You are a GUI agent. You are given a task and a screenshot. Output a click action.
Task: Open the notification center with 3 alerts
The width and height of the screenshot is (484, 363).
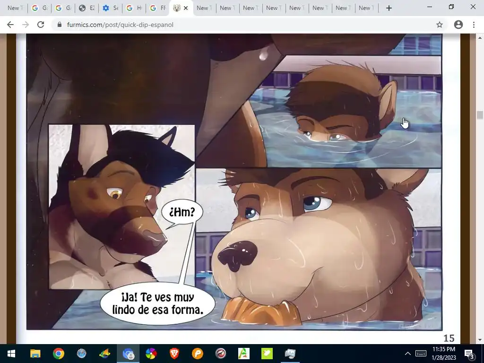[x=469, y=354]
